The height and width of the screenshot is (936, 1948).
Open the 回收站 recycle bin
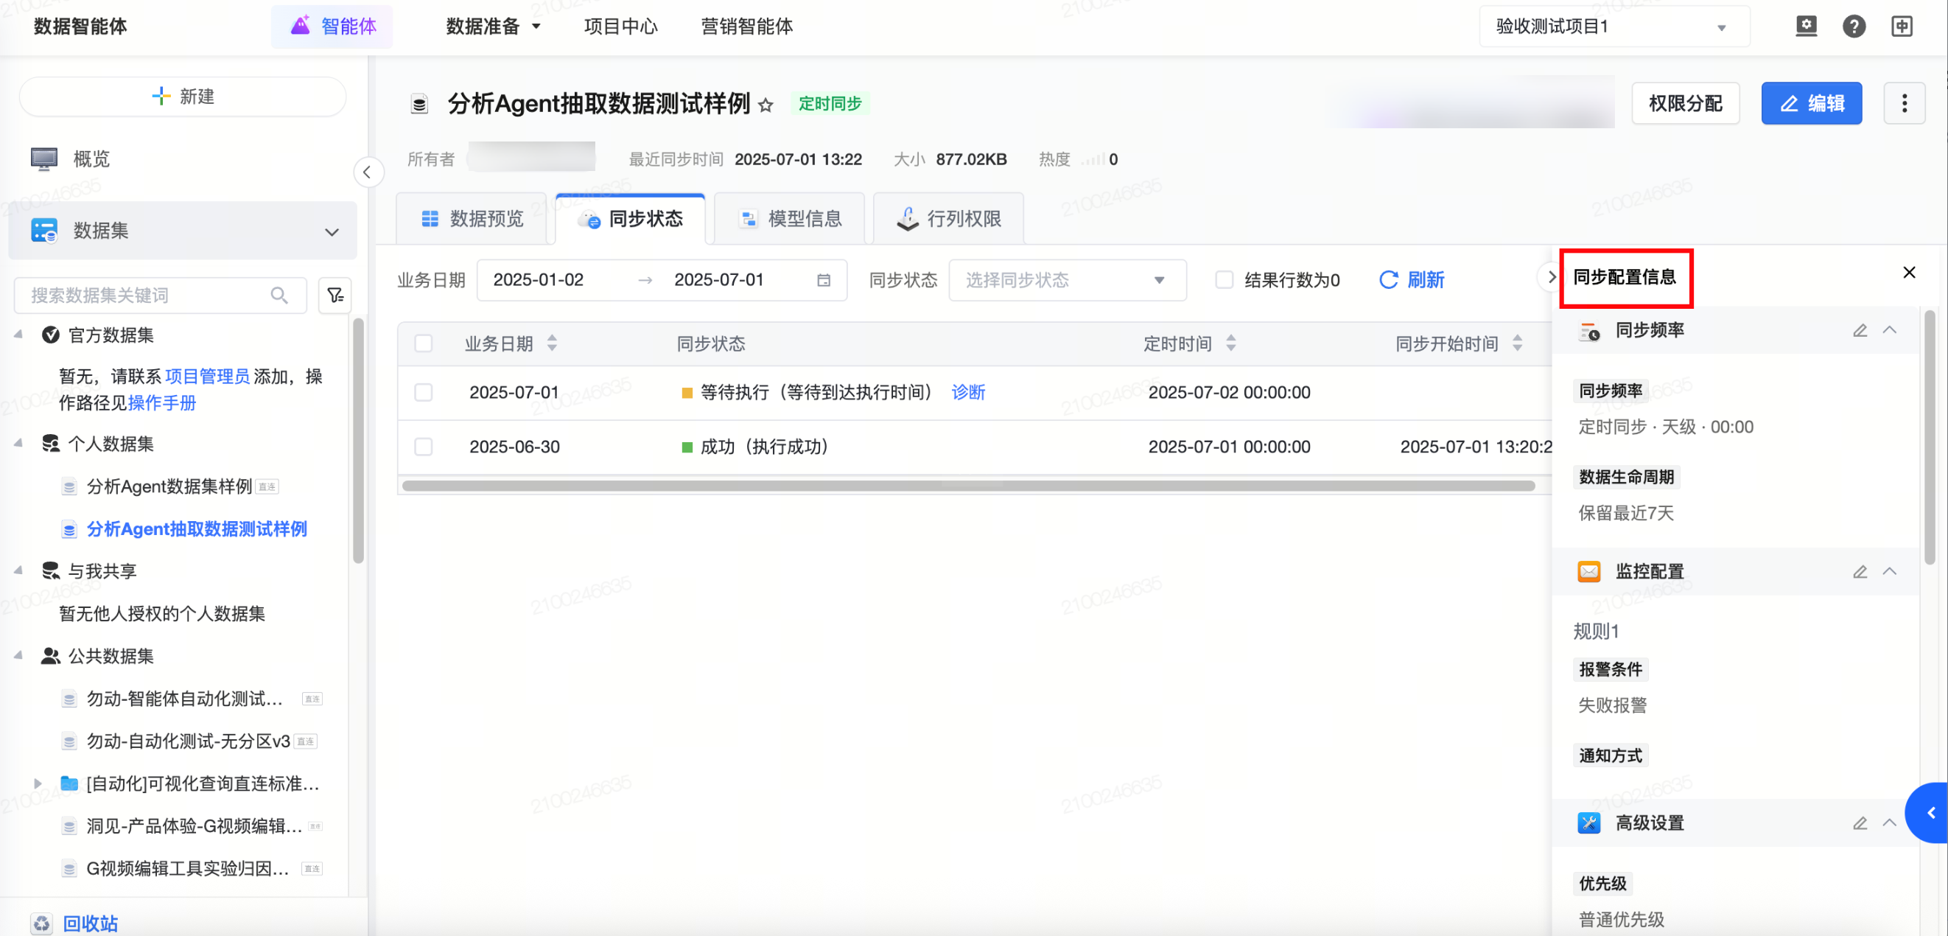point(89,923)
